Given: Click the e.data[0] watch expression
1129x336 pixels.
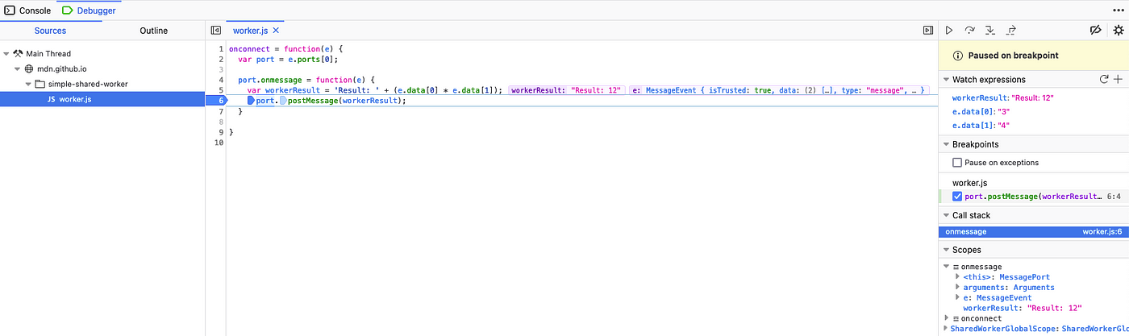Looking at the screenshot, I should 981,111.
